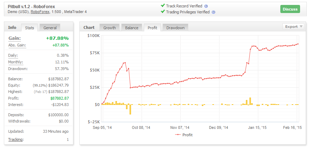Click help icon next to Track Record Verified
The height and width of the screenshot is (150, 311).
click(206, 6)
